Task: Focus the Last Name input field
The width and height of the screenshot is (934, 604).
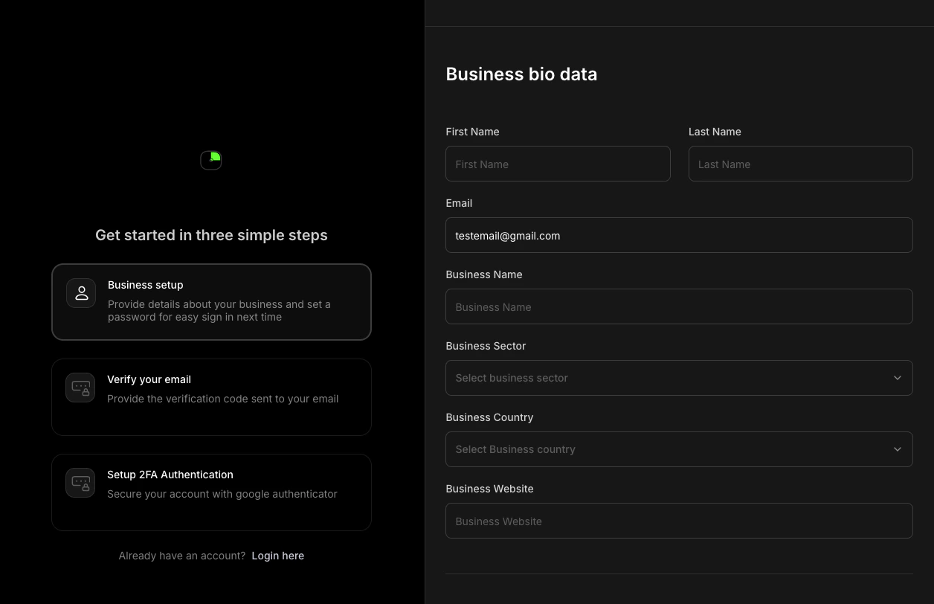Action: (x=800, y=164)
